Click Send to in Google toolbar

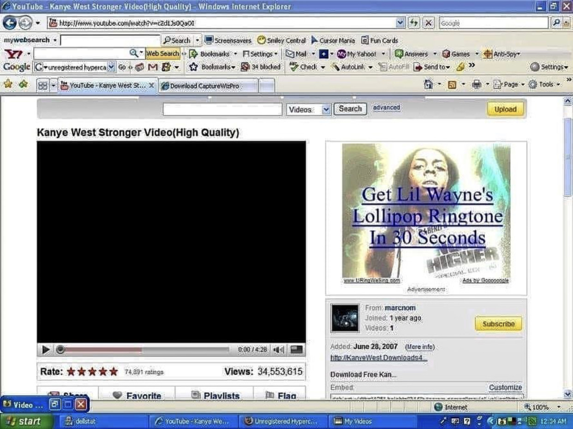pos(432,67)
